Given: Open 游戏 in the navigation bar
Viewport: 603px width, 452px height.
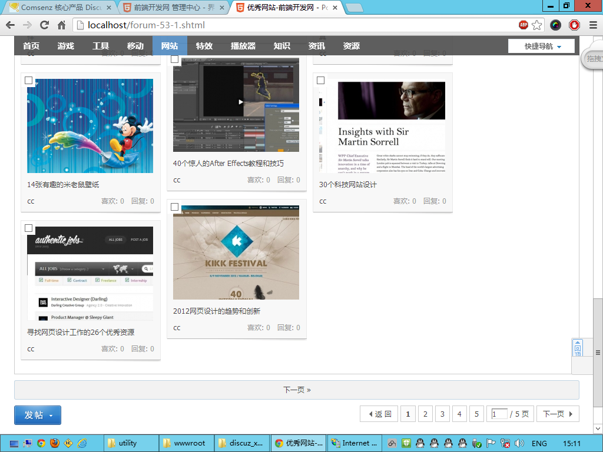Looking at the screenshot, I should (x=66, y=46).
